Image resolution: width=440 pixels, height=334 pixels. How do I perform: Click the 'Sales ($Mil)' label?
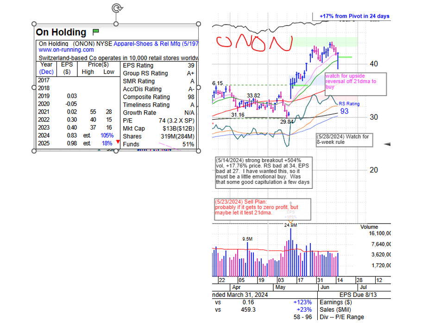(x=335, y=309)
